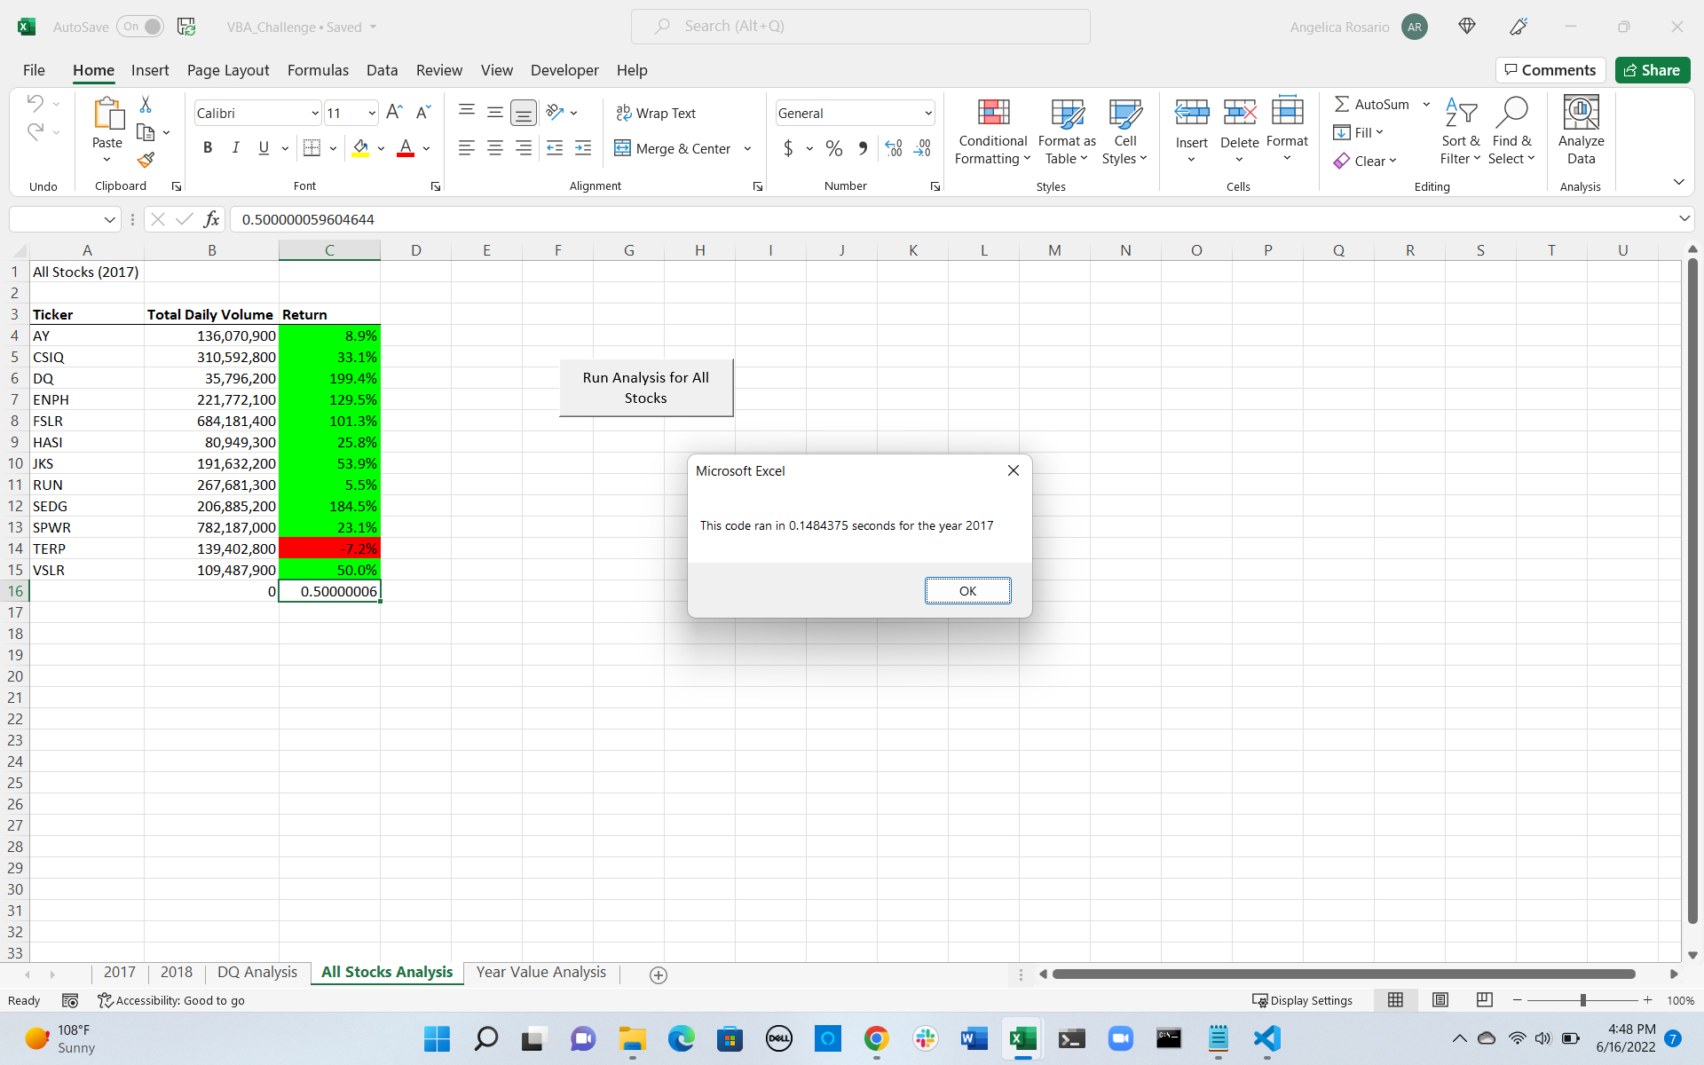Click the Cut scissors icon
The height and width of the screenshot is (1065, 1704).
pyautogui.click(x=146, y=106)
